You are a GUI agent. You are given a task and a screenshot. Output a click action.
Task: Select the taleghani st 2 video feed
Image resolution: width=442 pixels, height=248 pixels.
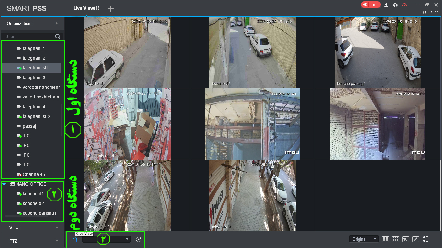(x=127, y=195)
